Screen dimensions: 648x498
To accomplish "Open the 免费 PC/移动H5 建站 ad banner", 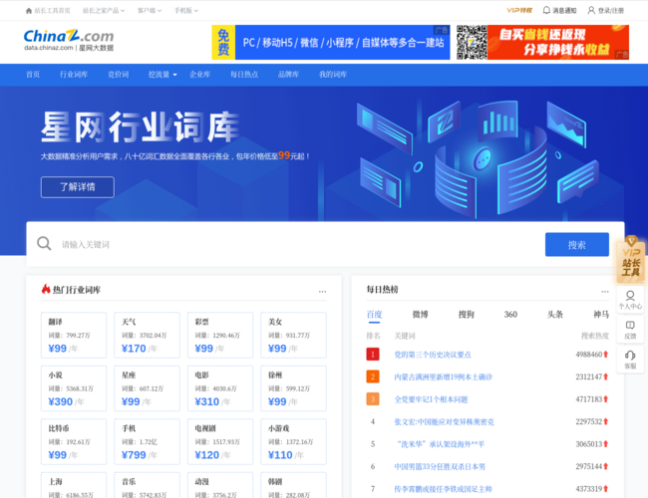I will point(331,42).
